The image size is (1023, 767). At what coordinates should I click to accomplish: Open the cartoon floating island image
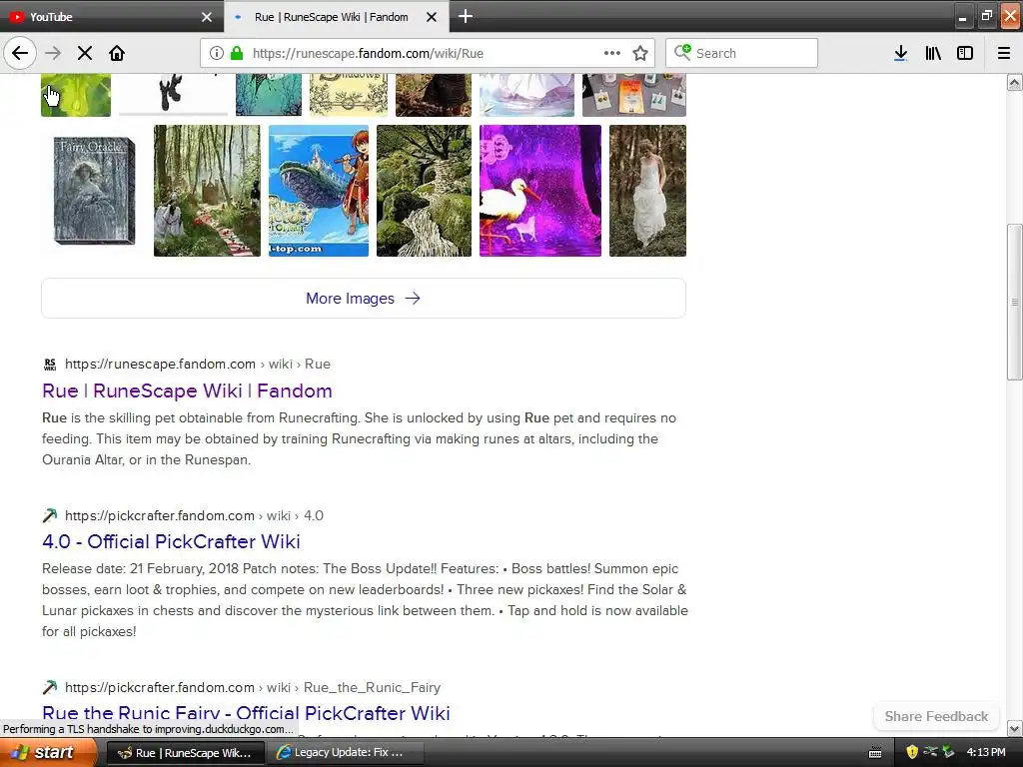pyautogui.click(x=319, y=191)
